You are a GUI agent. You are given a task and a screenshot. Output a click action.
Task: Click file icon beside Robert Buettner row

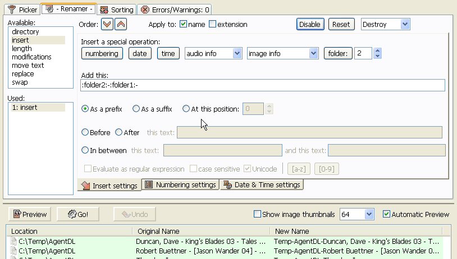tap(13, 251)
